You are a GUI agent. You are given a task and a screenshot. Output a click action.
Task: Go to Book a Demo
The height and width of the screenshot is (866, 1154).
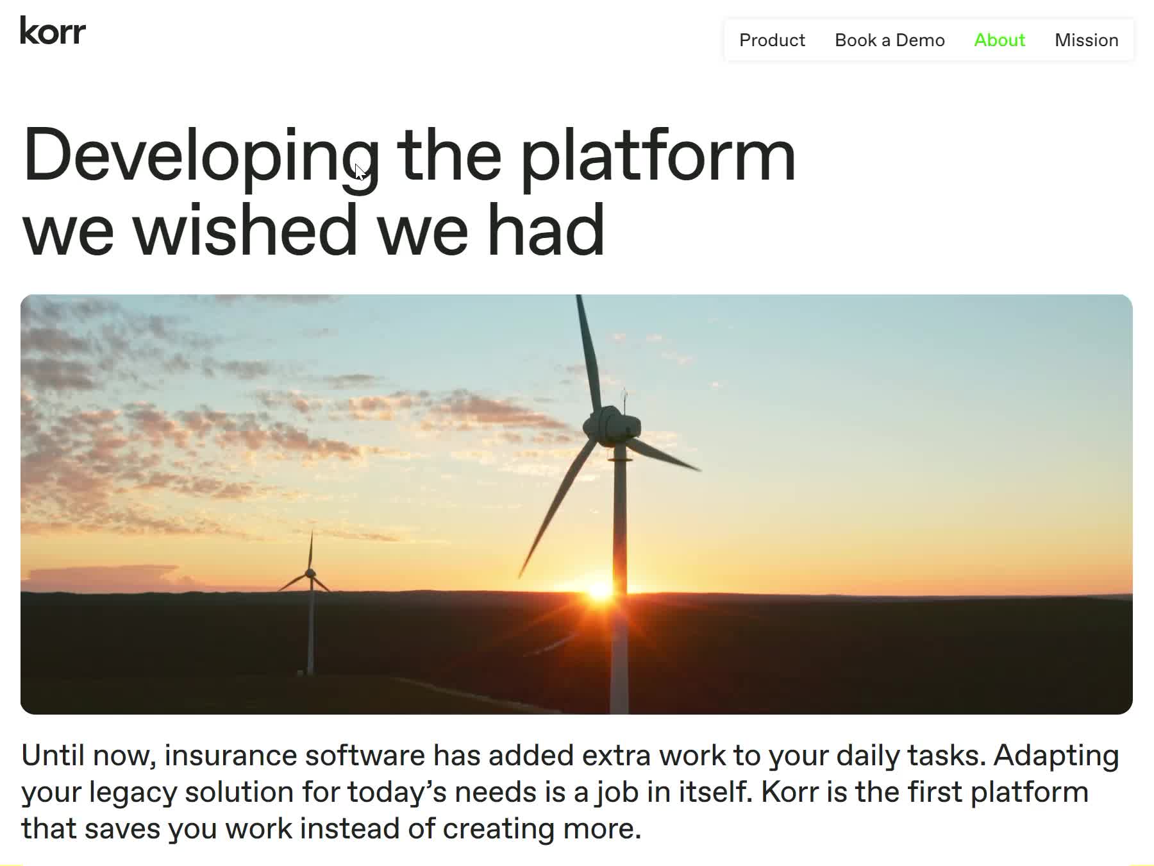[889, 40]
